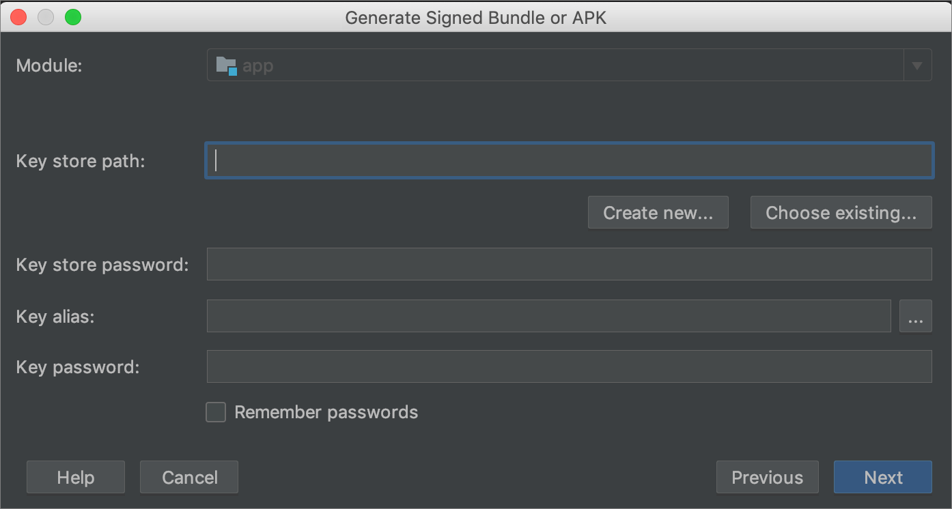Click the Create new... button
Viewport: 952px width, 509px height.
tap(658, 212)
